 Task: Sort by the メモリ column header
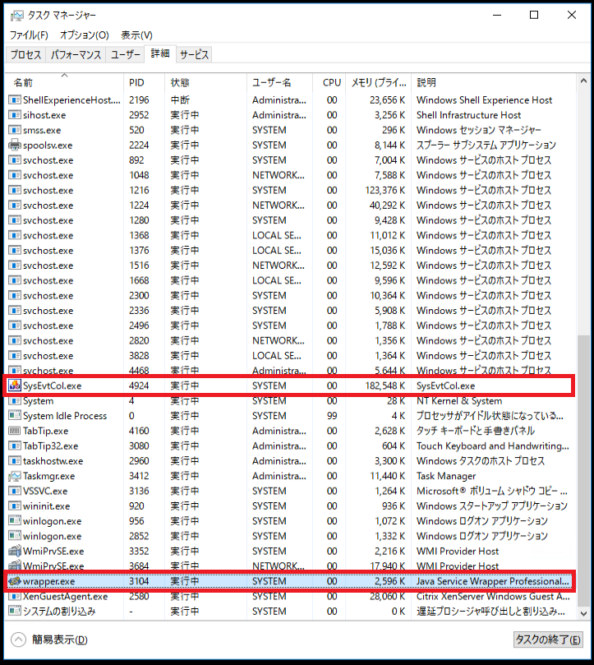[x=379, y=82]
